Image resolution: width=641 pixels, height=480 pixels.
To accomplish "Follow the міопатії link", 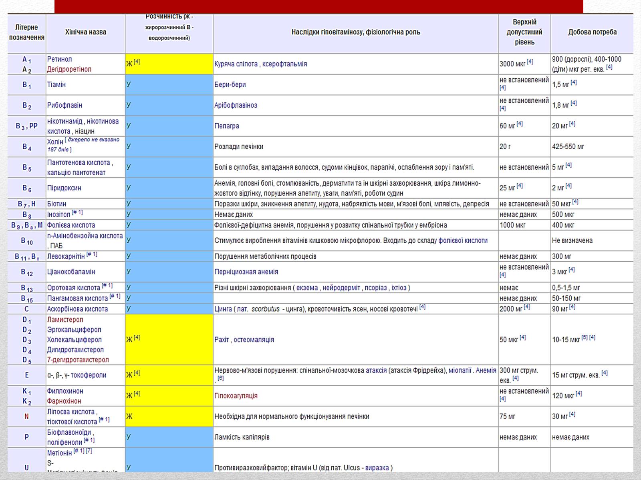I will (x=460, y=371).
